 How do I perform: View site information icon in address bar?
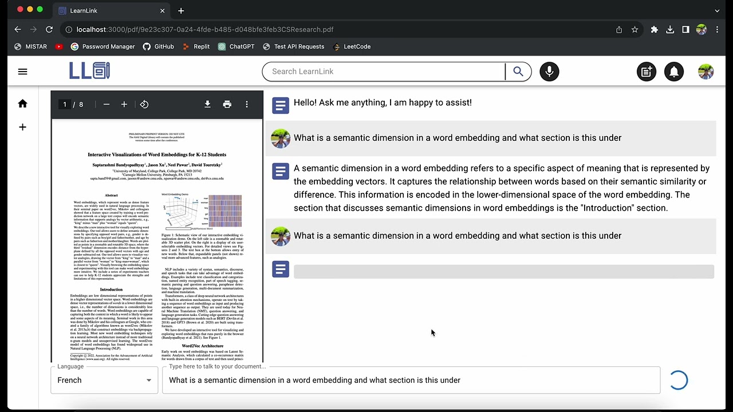click(x=69, y=29)
